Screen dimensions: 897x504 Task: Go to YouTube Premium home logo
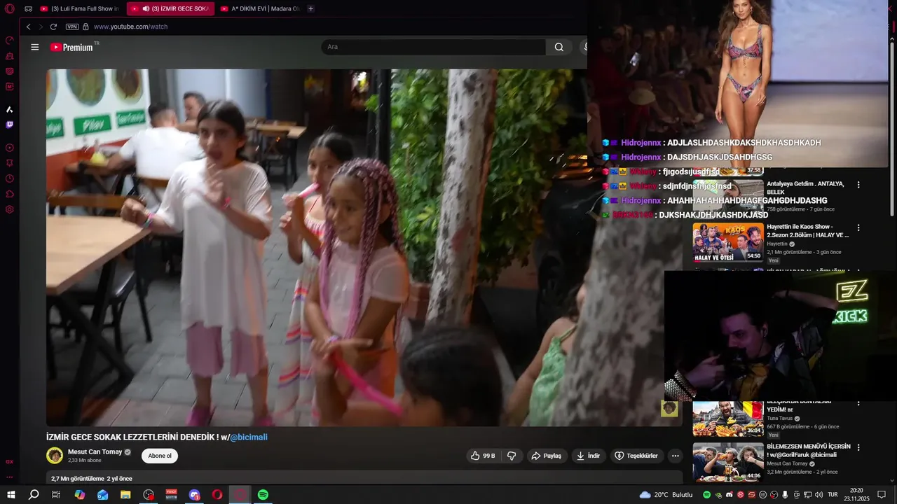pyautogui.click(x=71, y=47)
